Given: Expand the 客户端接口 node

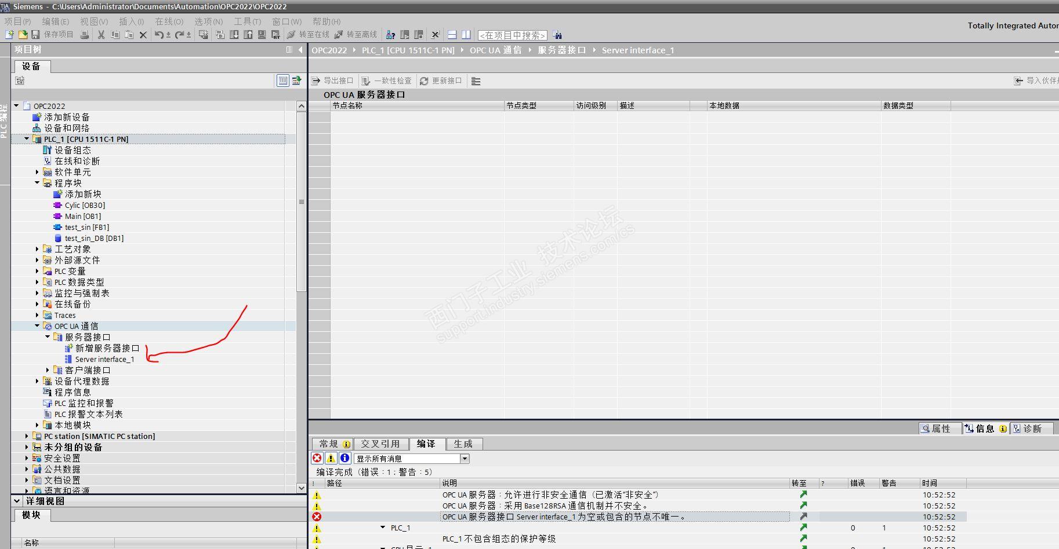Looking at the screenshot, I should [x=48, y=370].
